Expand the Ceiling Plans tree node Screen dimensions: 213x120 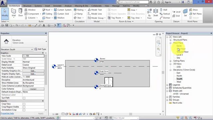click(x=170, y=61)
